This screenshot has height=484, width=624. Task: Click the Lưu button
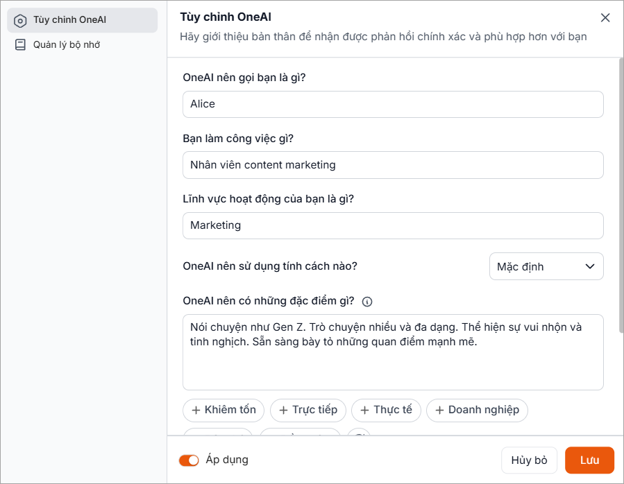pyautogui.click(x=589, y=460)
